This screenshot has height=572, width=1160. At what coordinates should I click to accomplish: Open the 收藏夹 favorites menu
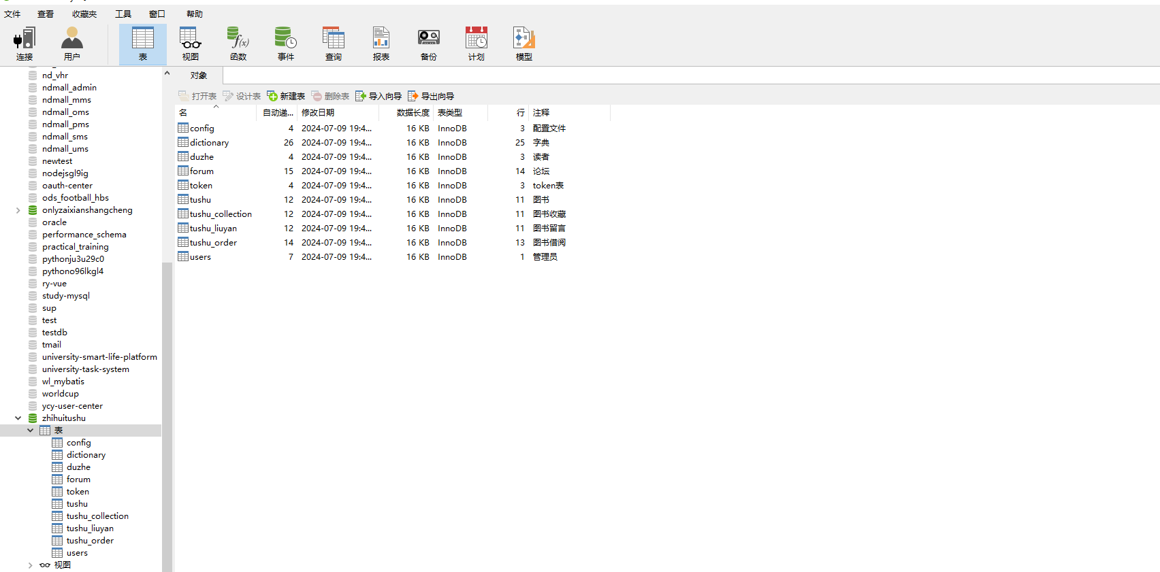(84, 14)
